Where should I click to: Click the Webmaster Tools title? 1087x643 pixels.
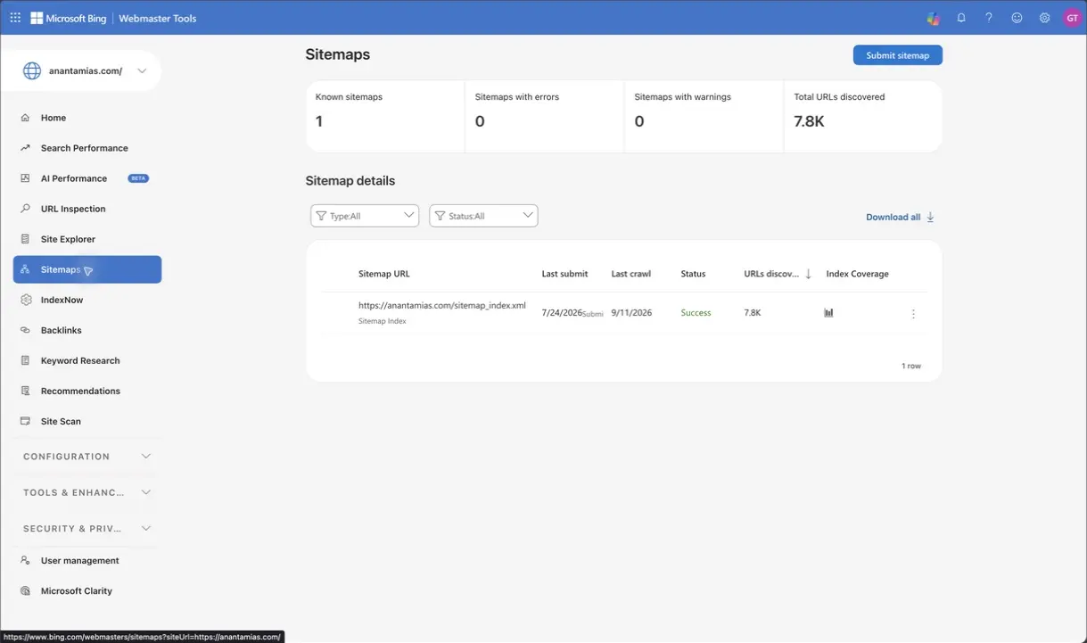(x=159, y=18)
